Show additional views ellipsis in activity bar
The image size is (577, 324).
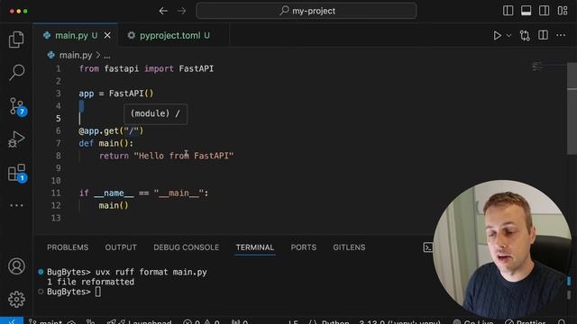click(x=16, y=205)
